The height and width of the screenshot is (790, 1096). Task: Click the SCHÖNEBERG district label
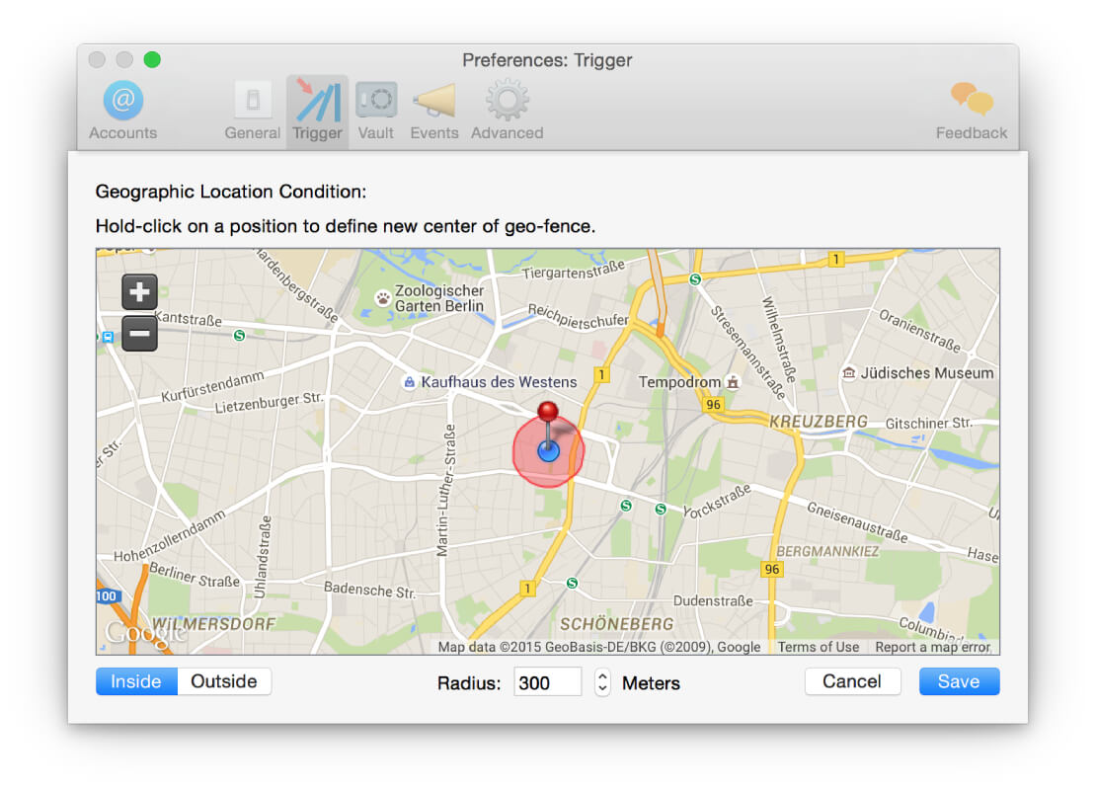tap(616, 624)
